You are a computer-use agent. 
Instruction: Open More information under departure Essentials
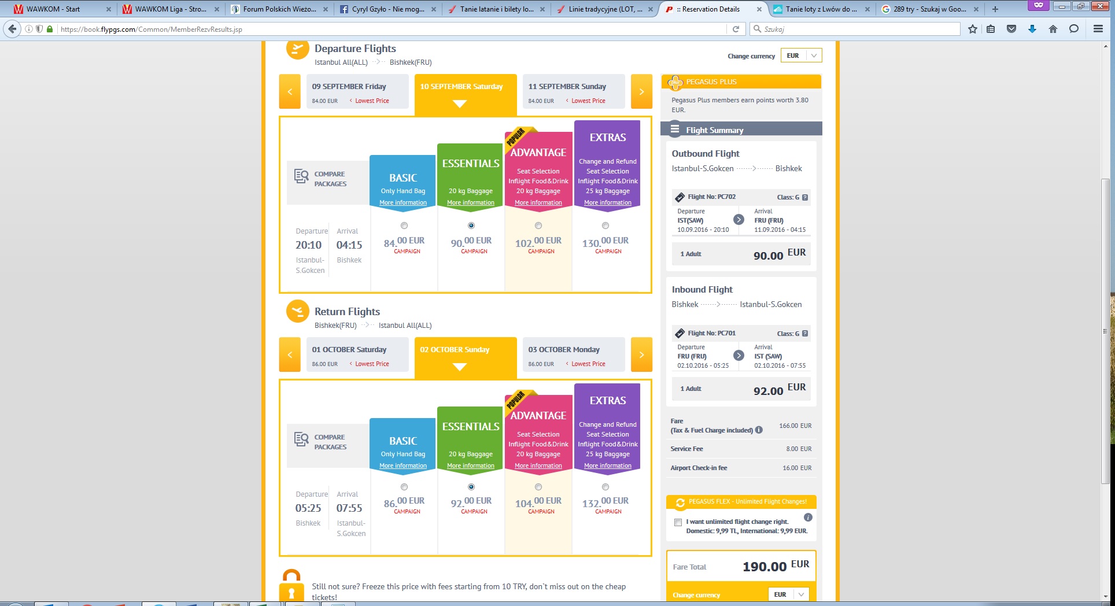click(x=471, y=203)
